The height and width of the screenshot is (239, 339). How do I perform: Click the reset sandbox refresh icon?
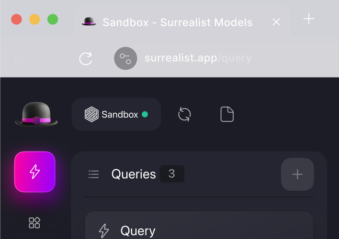(x=184, y=114)
